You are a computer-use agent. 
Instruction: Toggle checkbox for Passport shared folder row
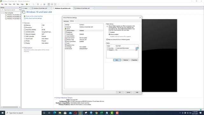(x=136, y=50)
